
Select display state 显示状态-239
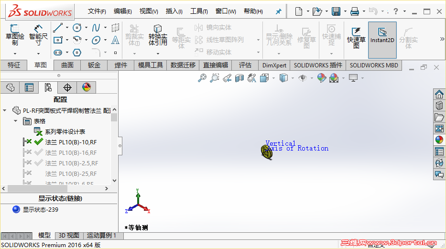click(40, 209)
